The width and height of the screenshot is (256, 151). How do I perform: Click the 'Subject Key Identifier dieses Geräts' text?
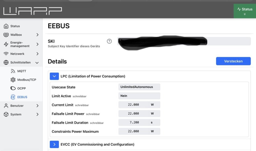point(74,46)
